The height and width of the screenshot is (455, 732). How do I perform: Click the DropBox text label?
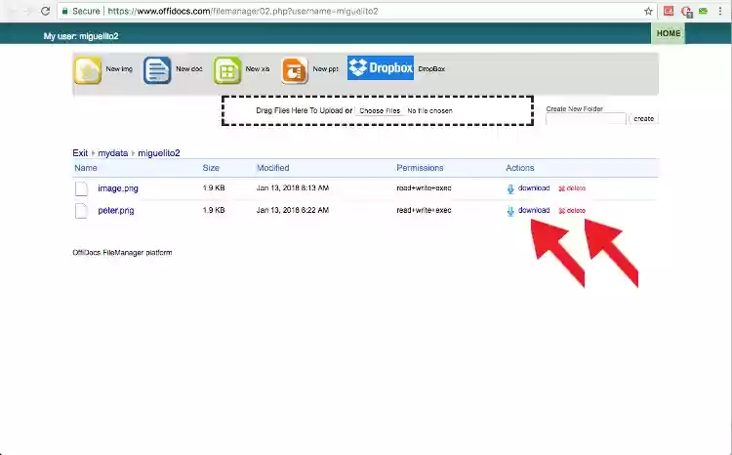pos(431,68)
